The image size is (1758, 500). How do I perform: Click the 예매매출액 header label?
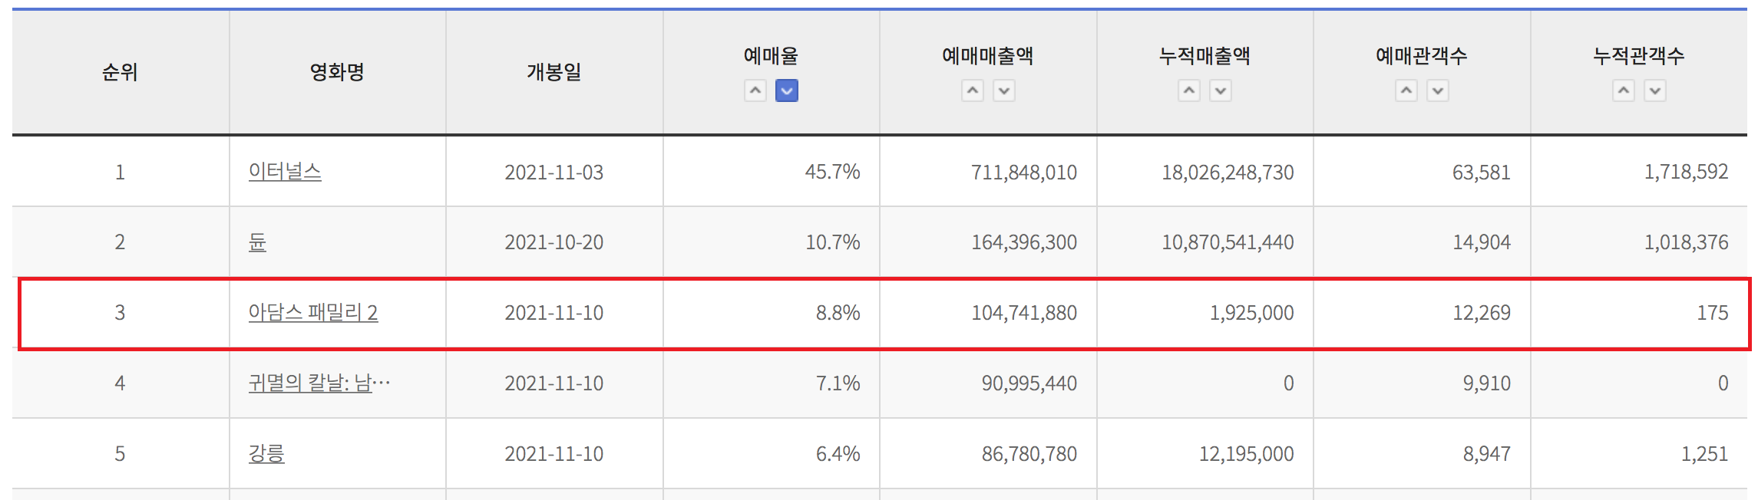(988, 55)
